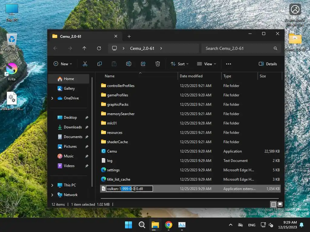Screen dimensions: 310x232
Task: Unpin Videos from Quick access
Action: point(87,166)
